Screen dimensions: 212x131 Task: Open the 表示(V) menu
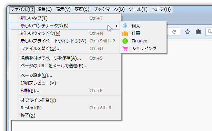63,9
